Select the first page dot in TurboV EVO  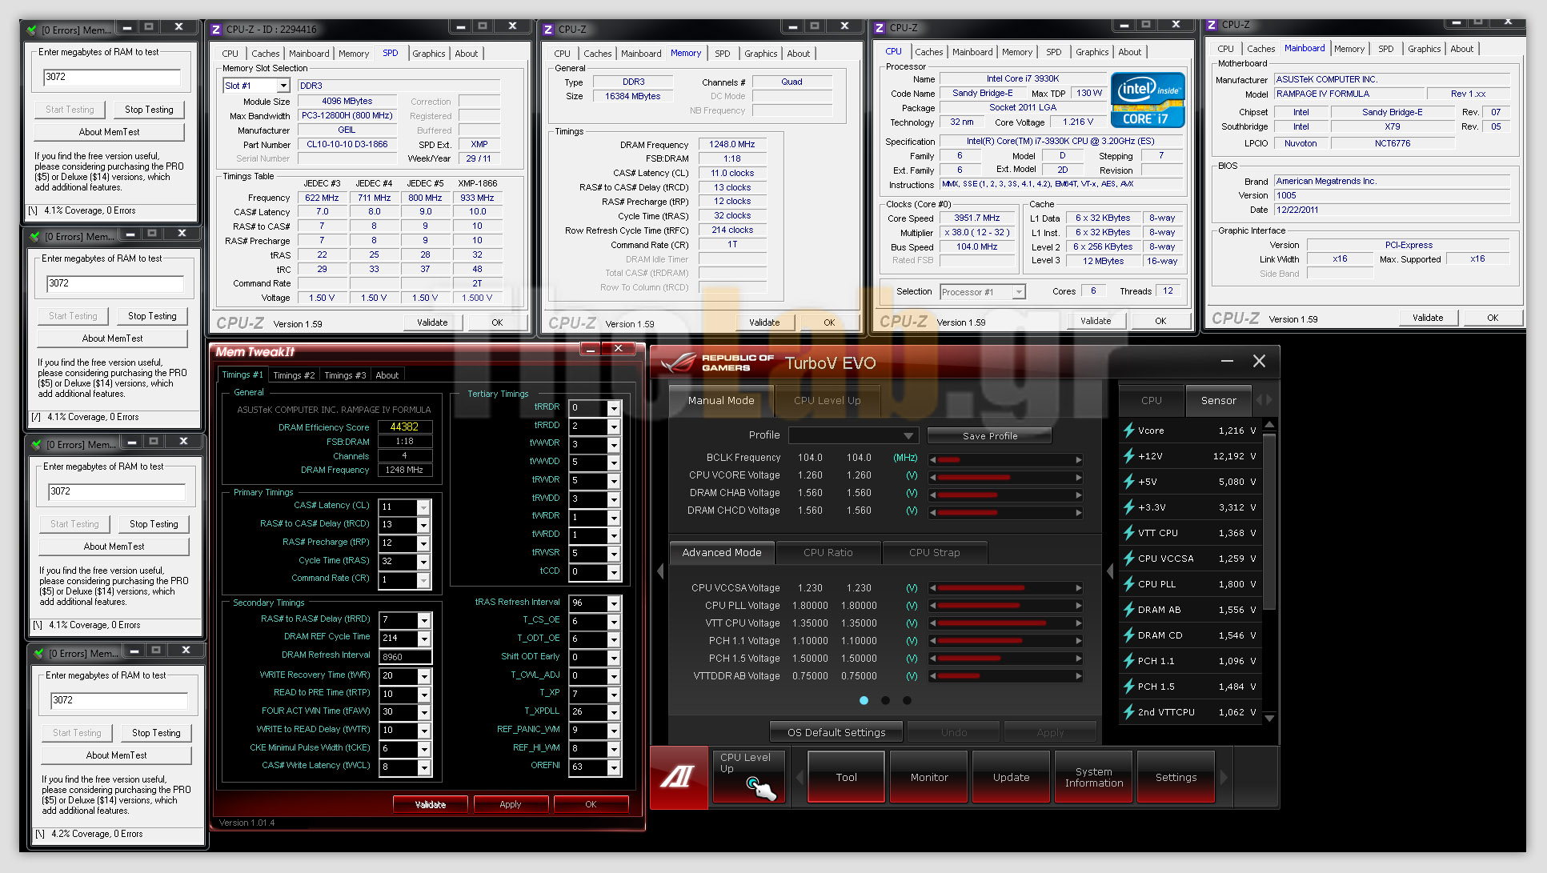pos(864,700)
